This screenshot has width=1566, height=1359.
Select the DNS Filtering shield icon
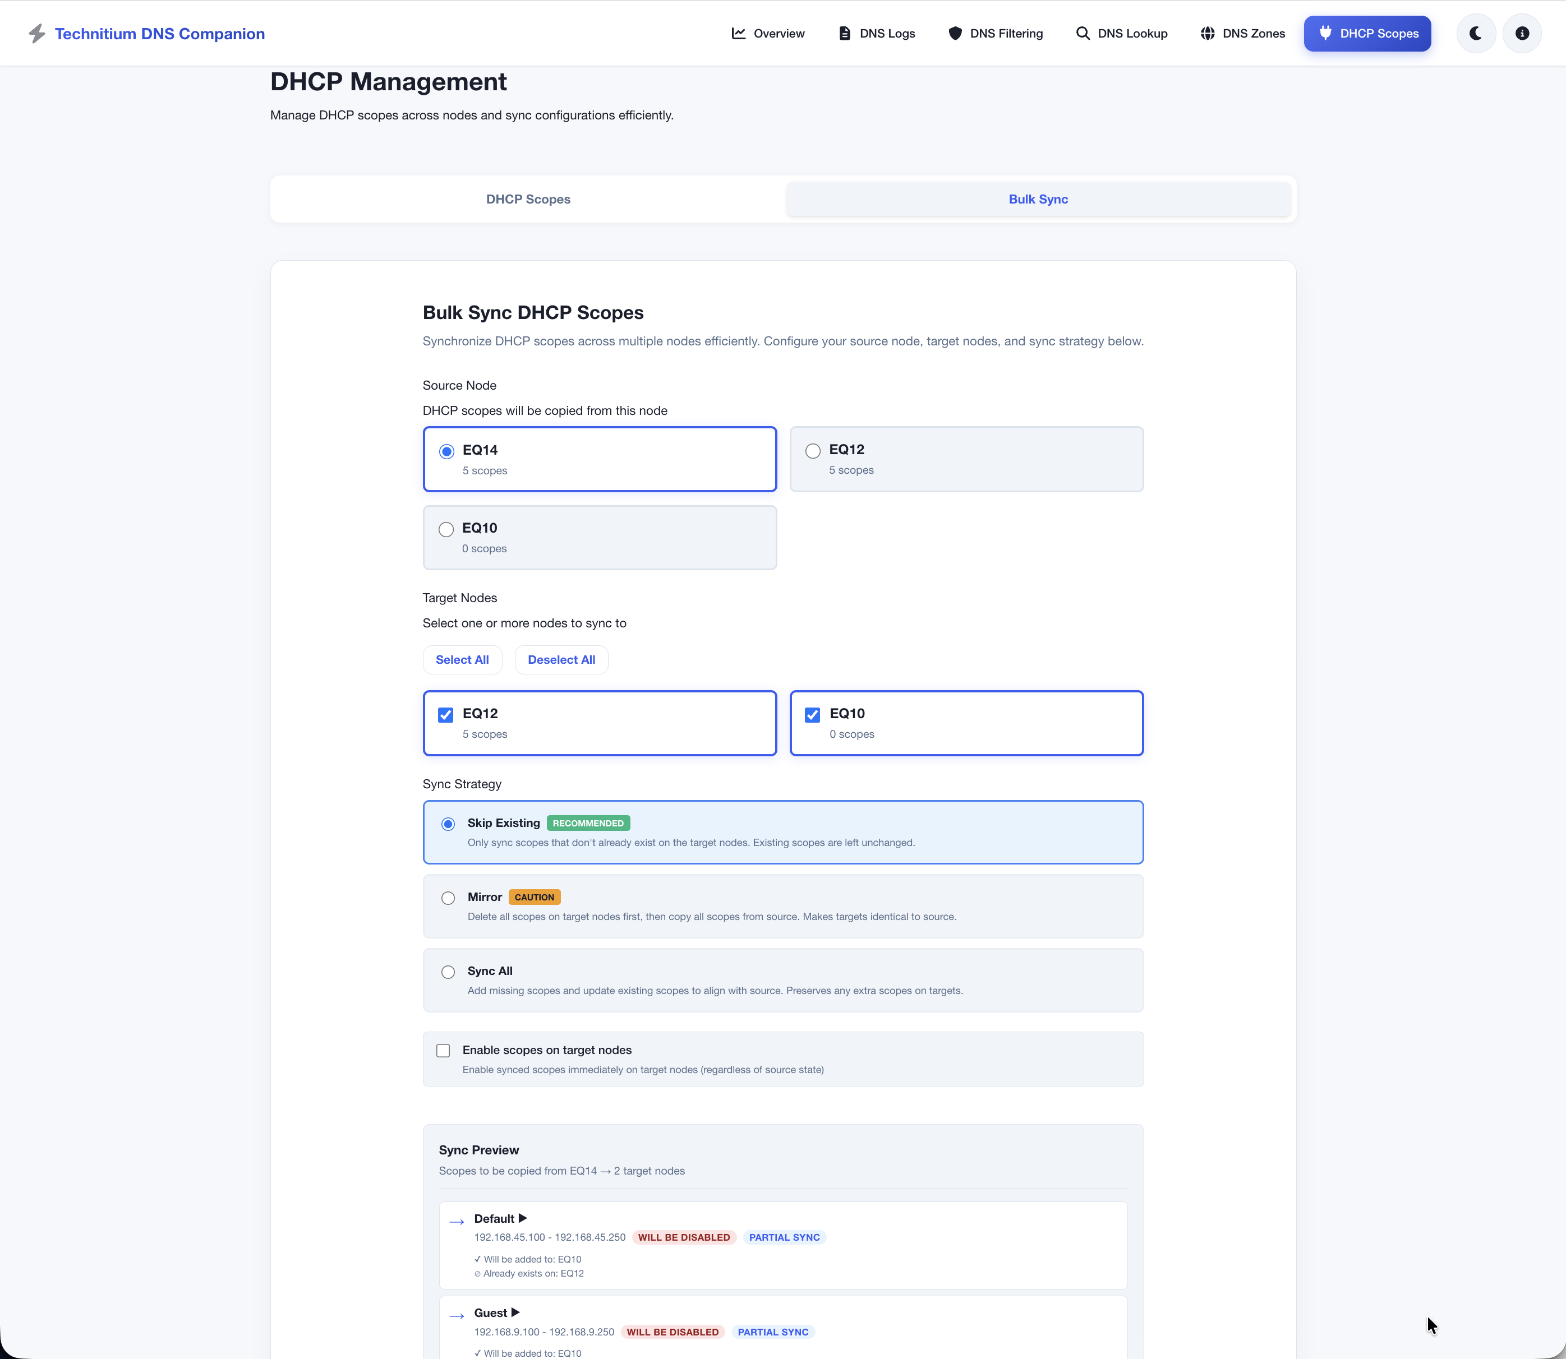955,33
